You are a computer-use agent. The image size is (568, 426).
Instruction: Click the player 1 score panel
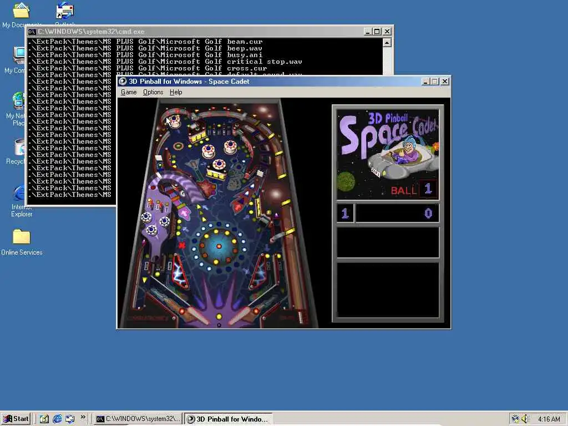(388, 213)
